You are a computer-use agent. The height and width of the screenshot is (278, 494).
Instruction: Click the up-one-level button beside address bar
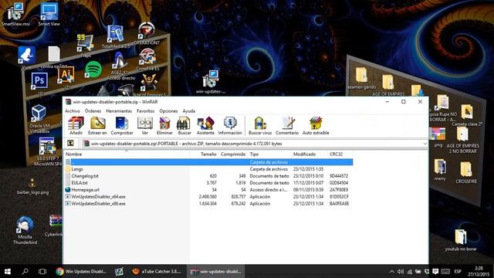coord(71,144)
